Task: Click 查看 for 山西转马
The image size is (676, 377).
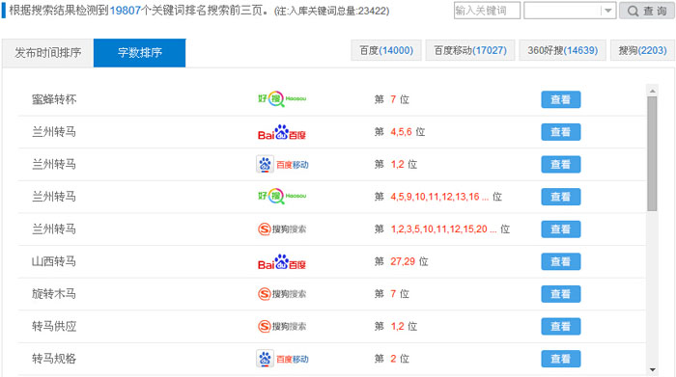Action: [561, 261]
